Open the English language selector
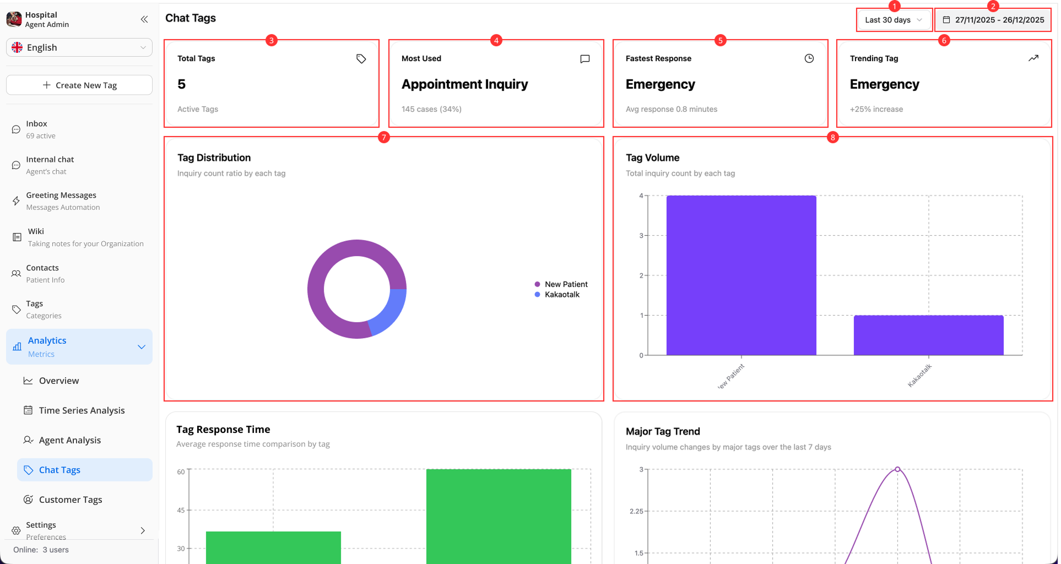This screenshot has height=564, width=1061. 78,47
